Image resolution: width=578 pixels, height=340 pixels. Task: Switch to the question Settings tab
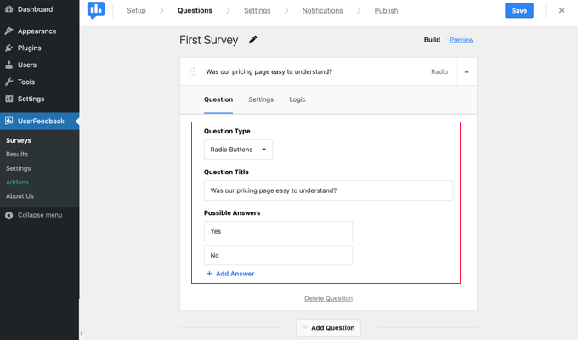pyautogui.click(x=261, y=99)
